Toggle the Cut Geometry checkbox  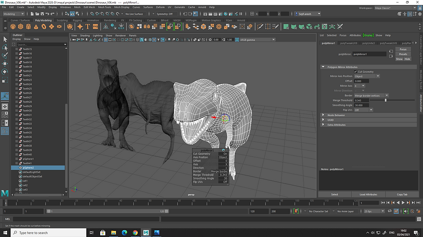(x=355, y=72)
